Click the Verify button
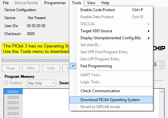The width and height of the screenshot is (168, 118). coord(51,68)
